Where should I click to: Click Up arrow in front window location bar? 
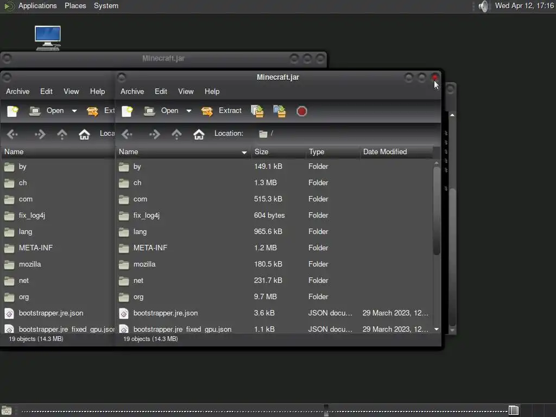click(x=176, y=134)
